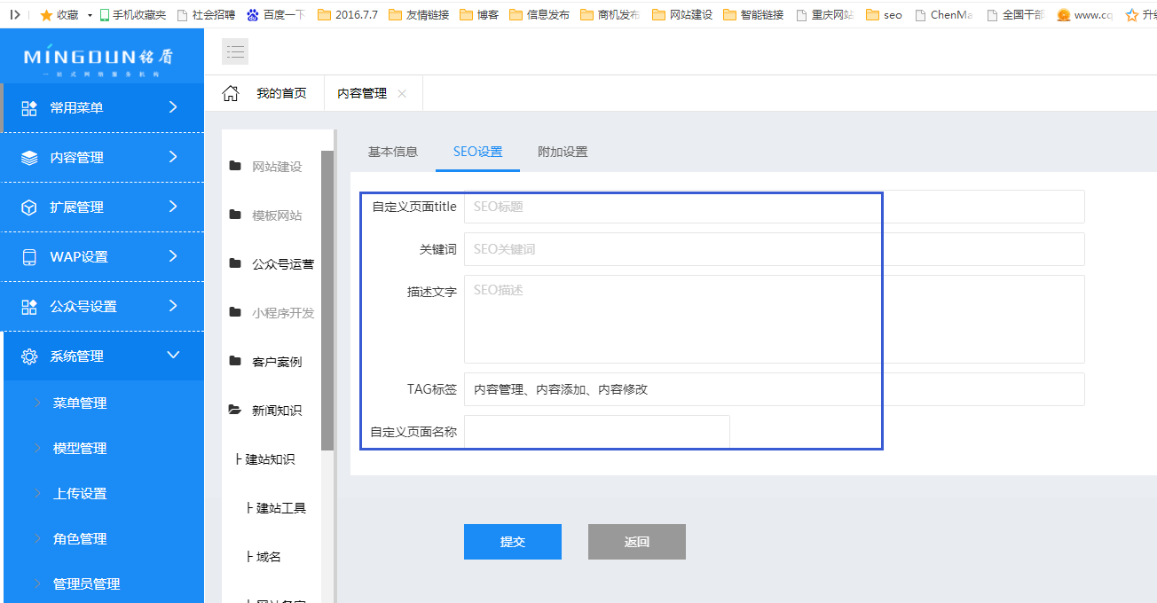Click the 扩展管理 cube icon
This screenshot has height=603, width=1157.
click(x=29, y=208)
